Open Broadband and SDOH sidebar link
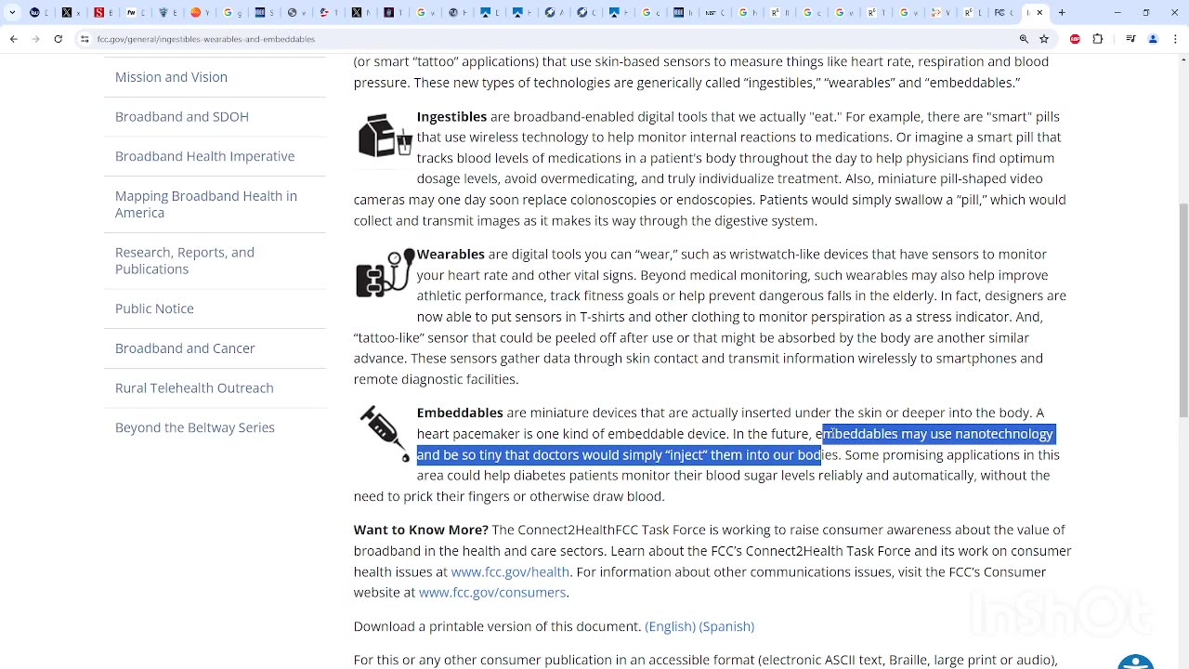Viewport: 1189px width, 669px height. [182, 116]
